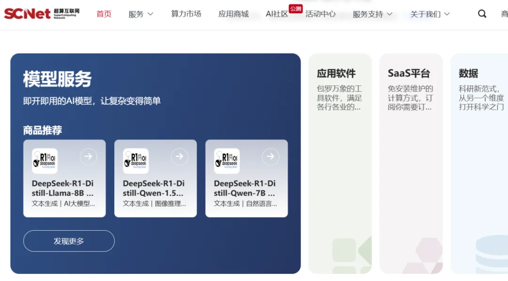Image resolution: width=508 pixels, height=281 pixels.
Task: Click arrow icon on DeepSeek-R1-Distill-Llama-8B card
Action: [x=88, y=157]
